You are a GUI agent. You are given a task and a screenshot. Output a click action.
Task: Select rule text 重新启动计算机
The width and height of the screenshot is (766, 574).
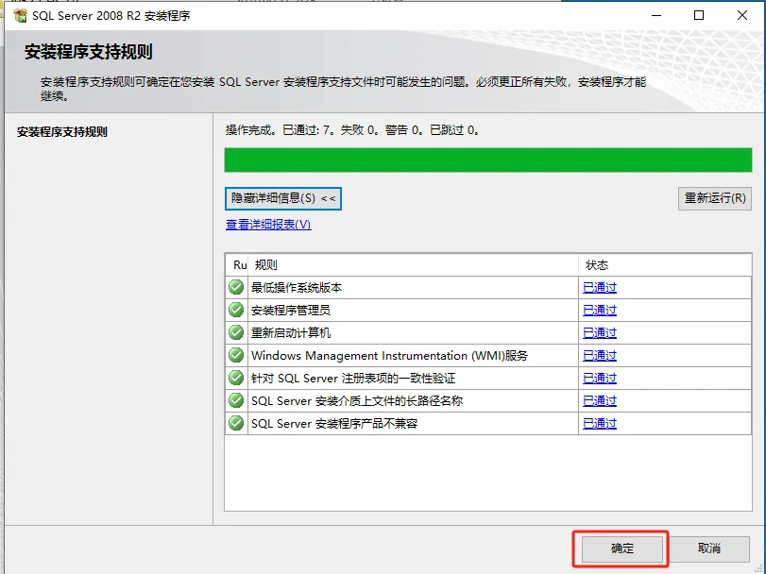(x=291, y=333)
